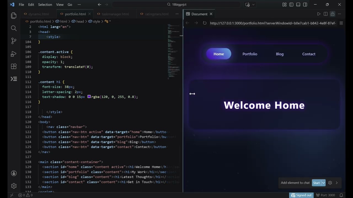Toggle the secondary side bar
The width and height of the screenshot is (353, 198).
point(305,4)
